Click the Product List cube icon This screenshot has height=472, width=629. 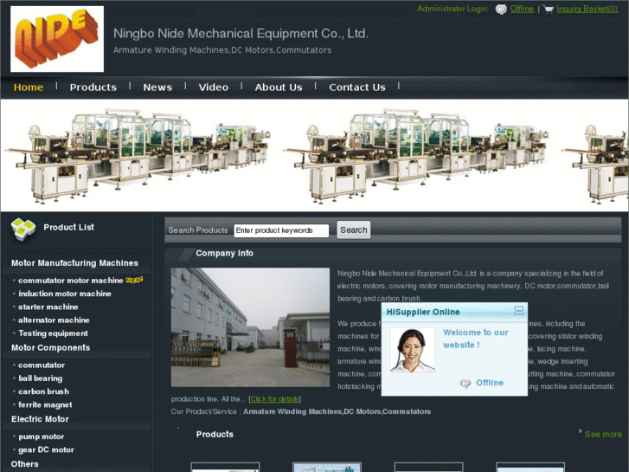[23, 229]
